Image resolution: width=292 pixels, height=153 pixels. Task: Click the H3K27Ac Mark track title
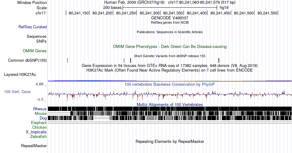(x=170, y=70)
